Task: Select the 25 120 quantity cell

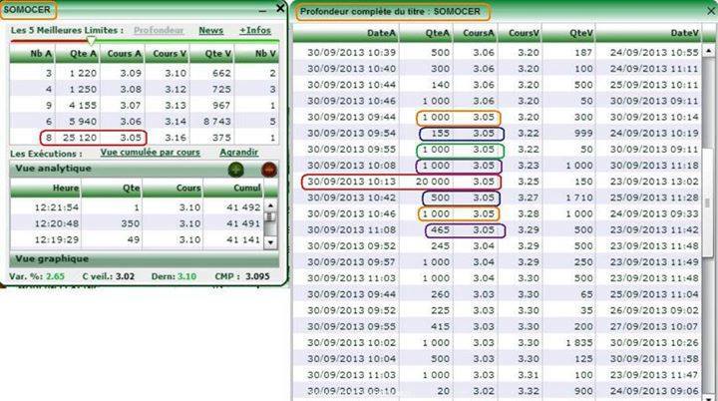Action: [x=80, y=138]
